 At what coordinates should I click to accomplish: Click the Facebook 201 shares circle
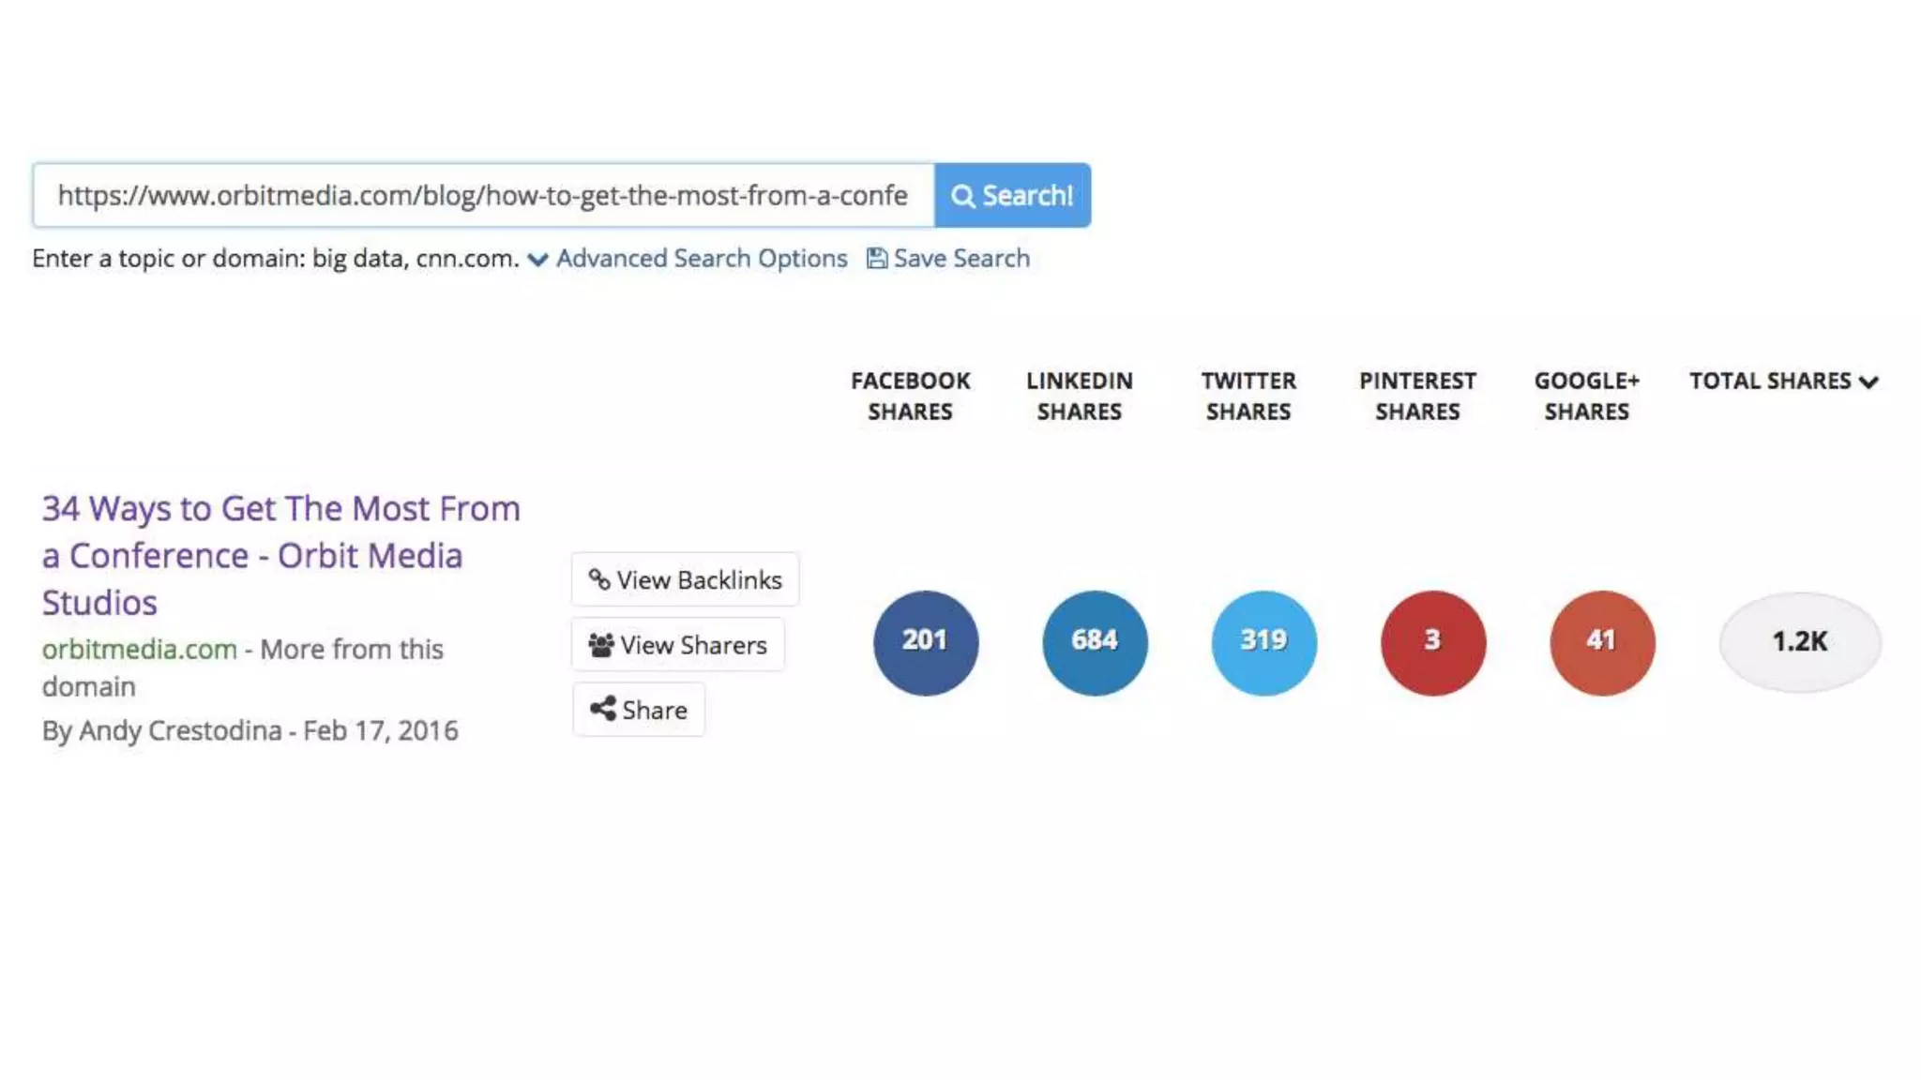[925, 642]
